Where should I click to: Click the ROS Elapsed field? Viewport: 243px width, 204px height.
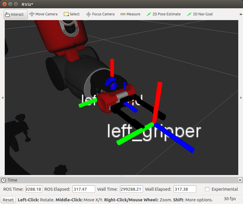(84, 189)
